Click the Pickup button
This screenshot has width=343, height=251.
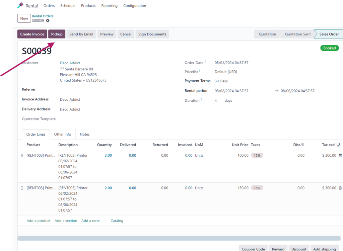(x=57, y=34)
